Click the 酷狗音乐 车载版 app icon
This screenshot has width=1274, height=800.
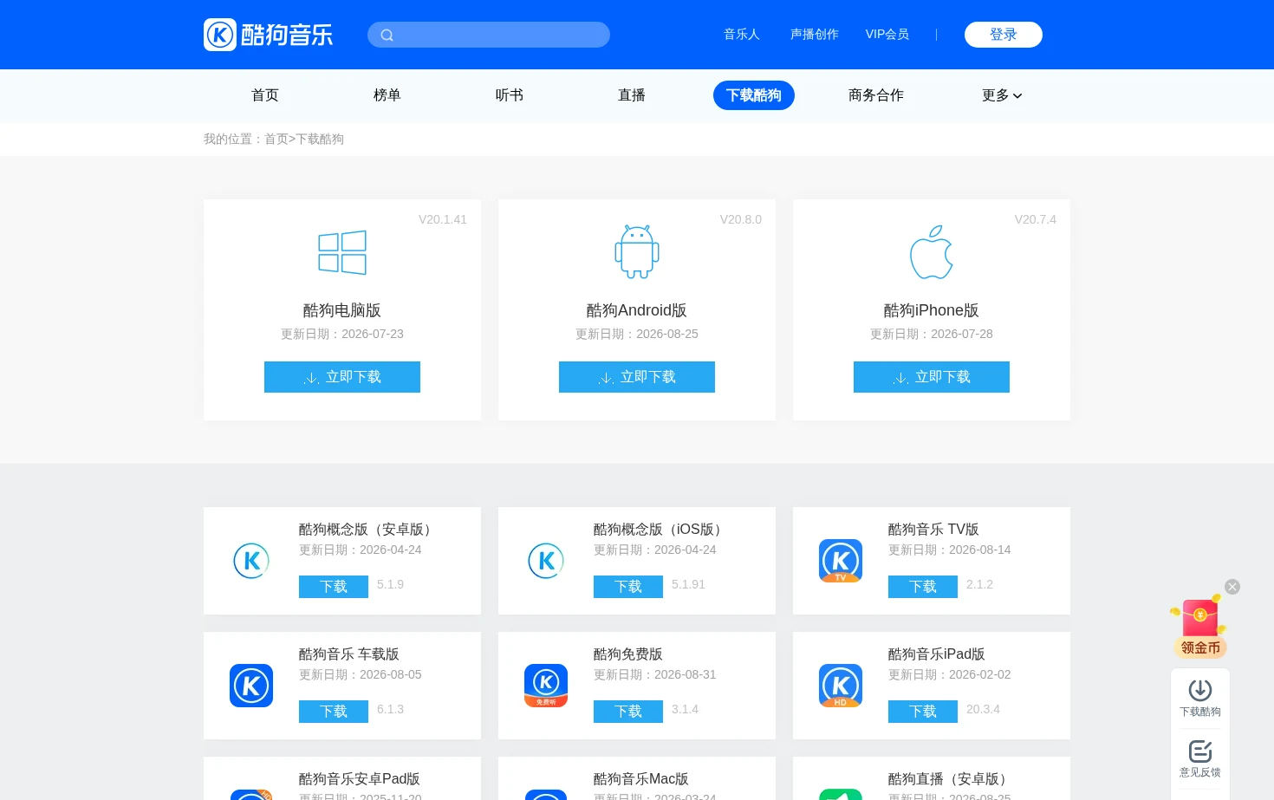pyautogui.click(x=251, y=686)
